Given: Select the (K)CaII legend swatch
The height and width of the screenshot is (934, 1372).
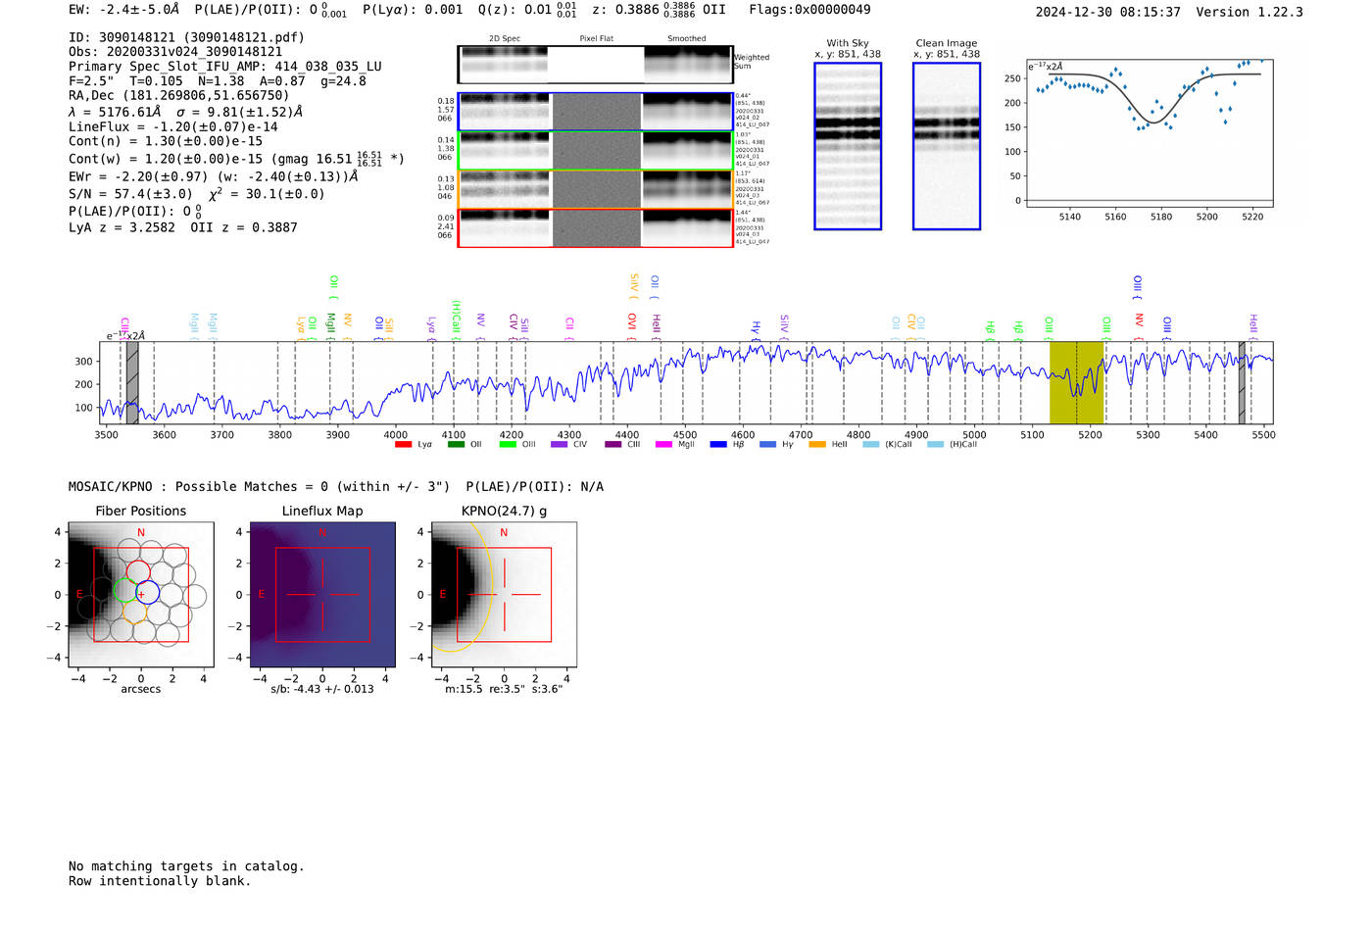Looking at the screenshot, I should (x=871, y=445).
